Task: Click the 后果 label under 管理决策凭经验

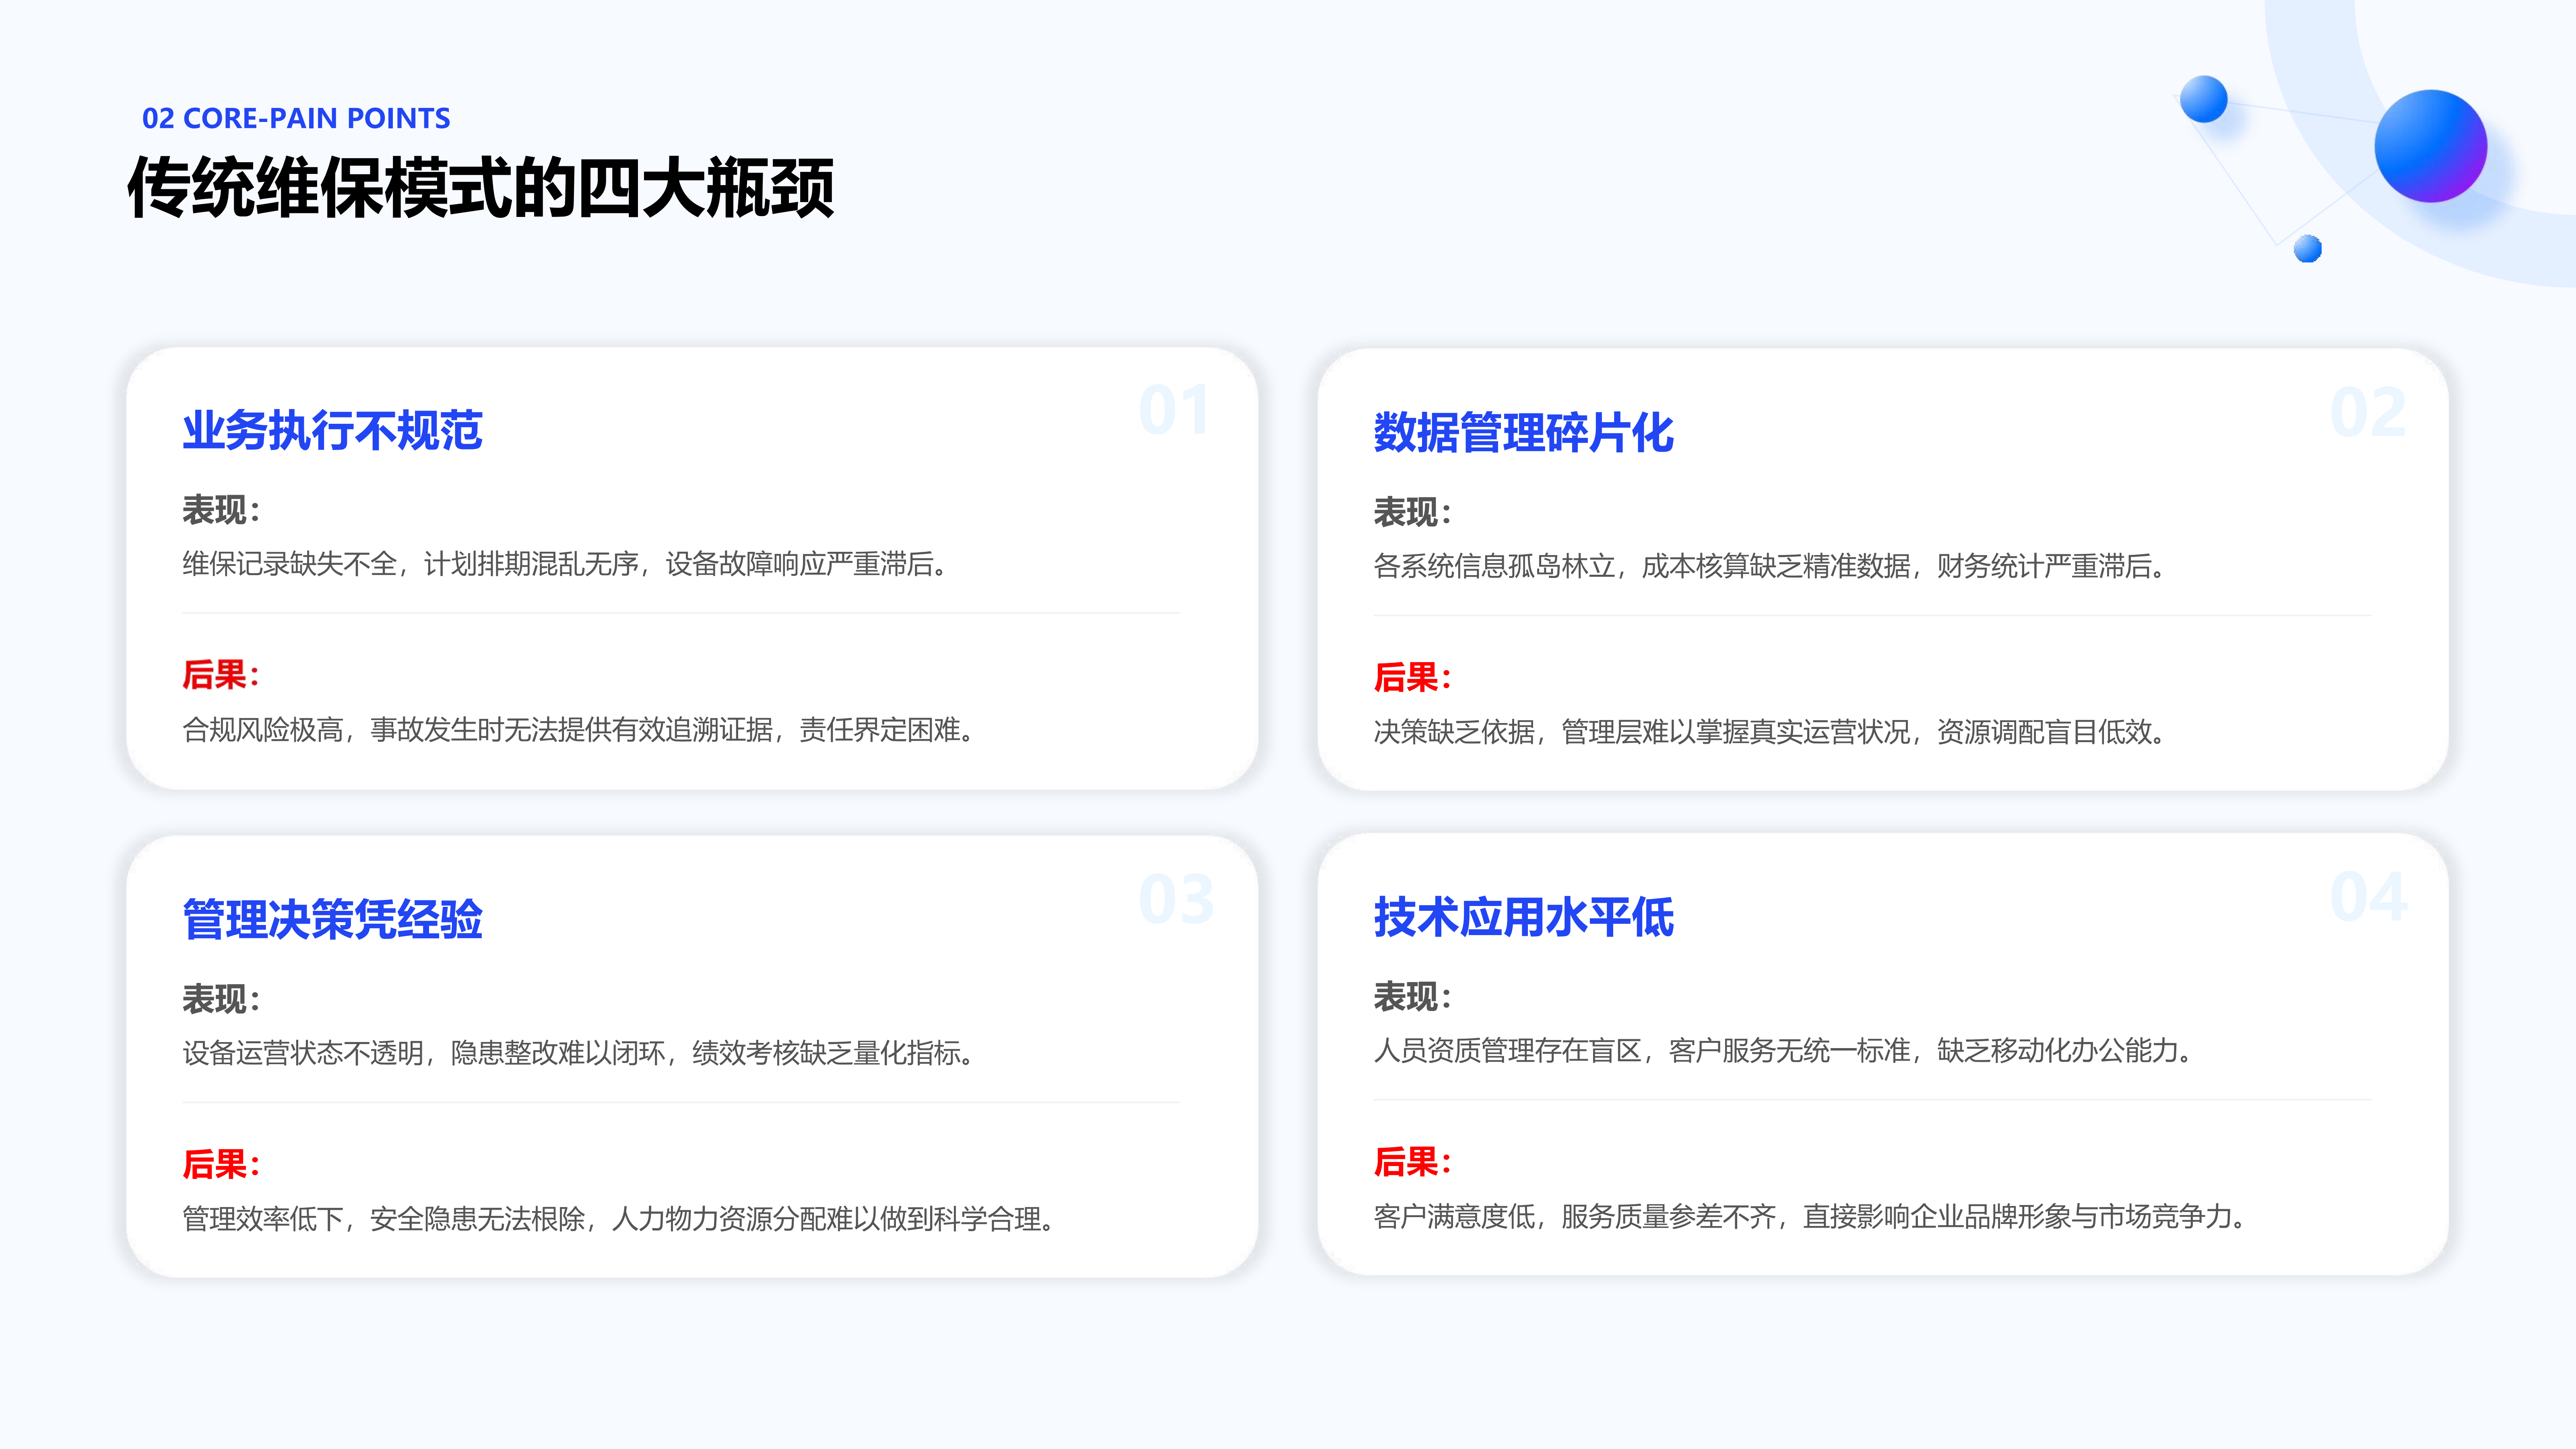Action: point(221,1164)
